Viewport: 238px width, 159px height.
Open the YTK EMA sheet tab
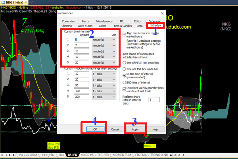[x=141, y=155]
